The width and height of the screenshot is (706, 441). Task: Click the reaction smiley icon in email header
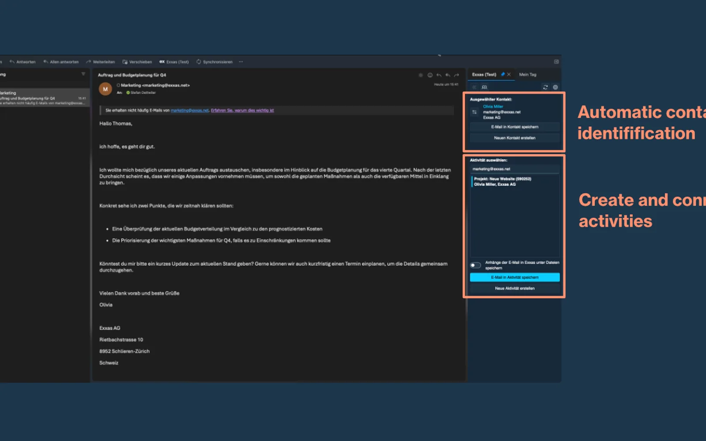pyautogui.click(x=430, y=75)
